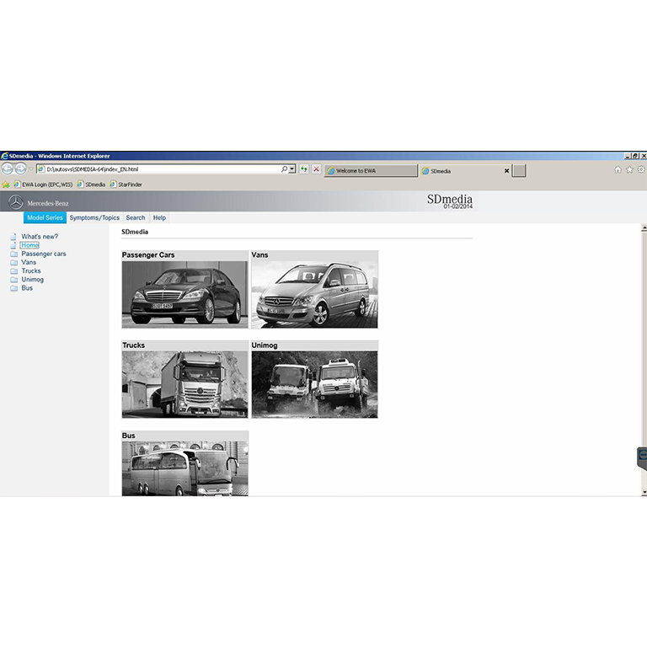Click the Passenger Cars heading above sedan

(x=148, y=255)
